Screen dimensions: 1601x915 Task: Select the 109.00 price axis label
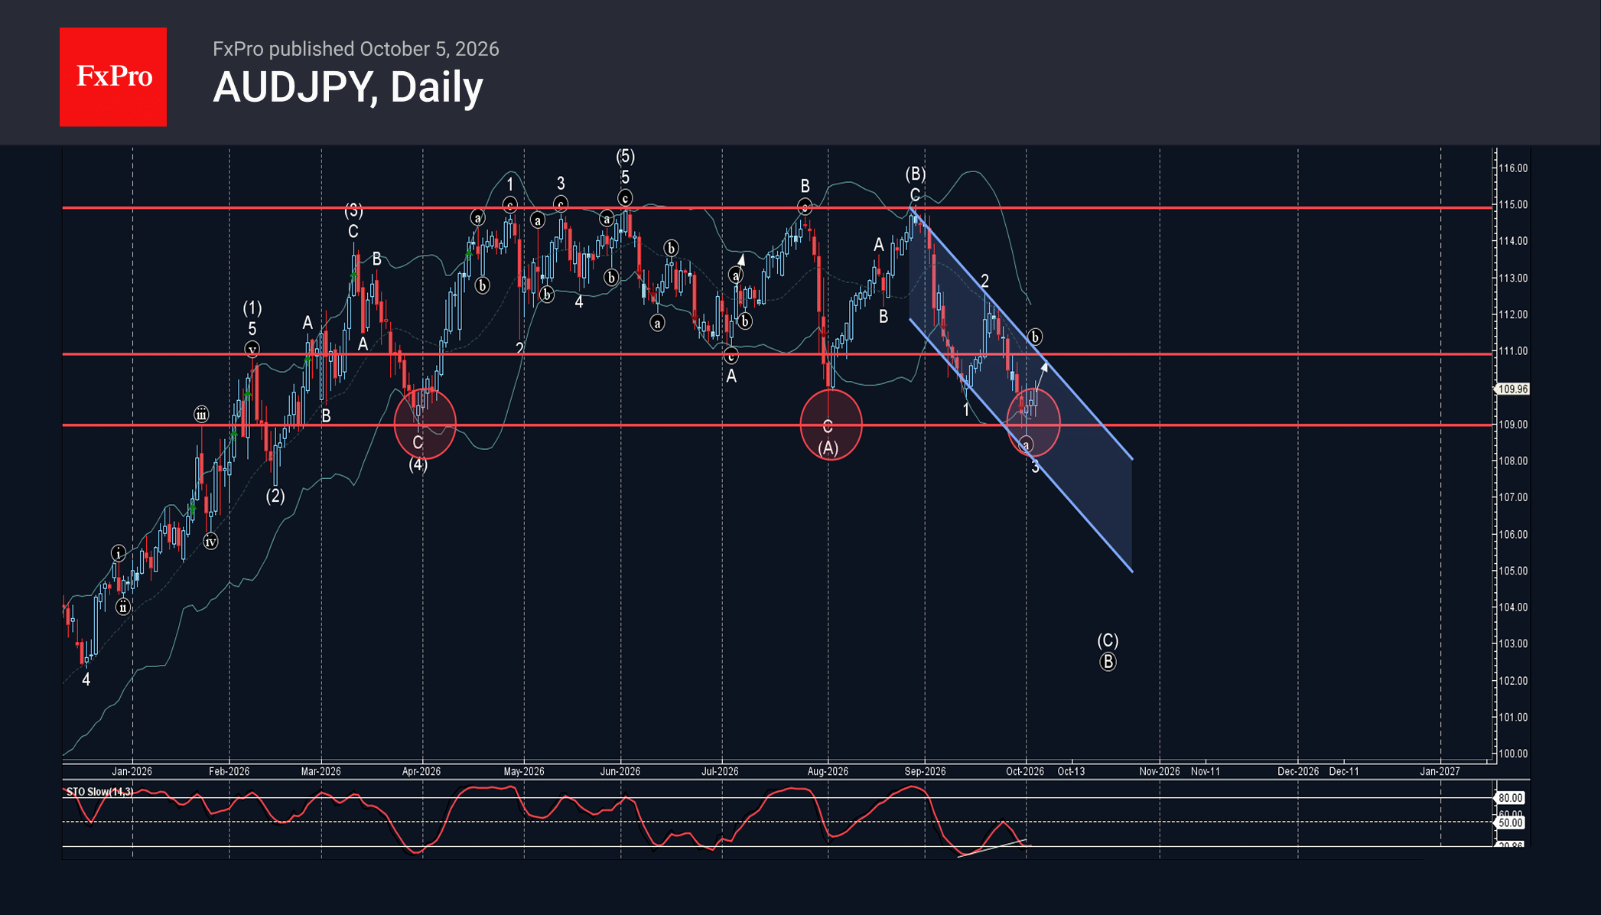(x=1512, y=425)
